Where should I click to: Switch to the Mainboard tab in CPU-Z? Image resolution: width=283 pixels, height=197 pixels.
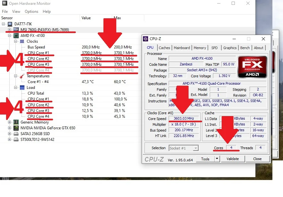click(x=182, y=48)
